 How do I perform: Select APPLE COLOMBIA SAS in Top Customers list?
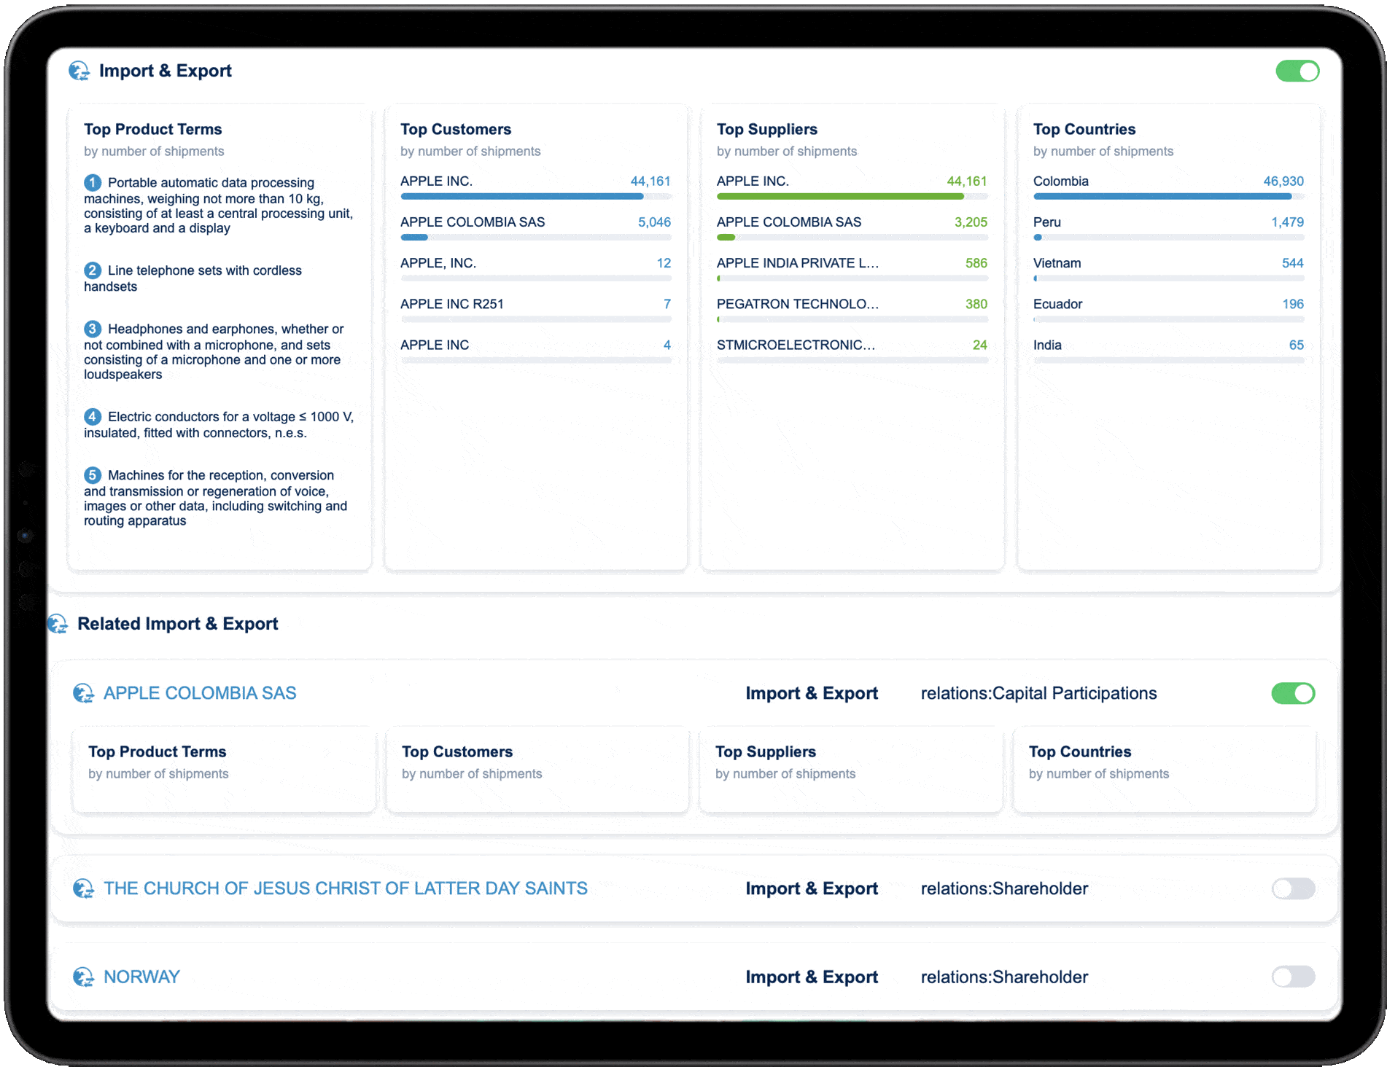click(473, 222)
